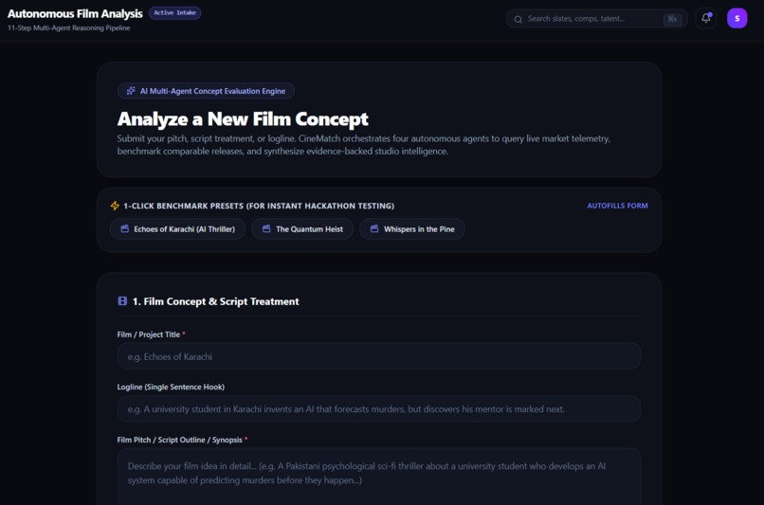The width and height of the screenshot is (764, 505).
Task: Apply the Echoes of Karachi (AI Thriller) preset
Action: (x=178, y=229)
